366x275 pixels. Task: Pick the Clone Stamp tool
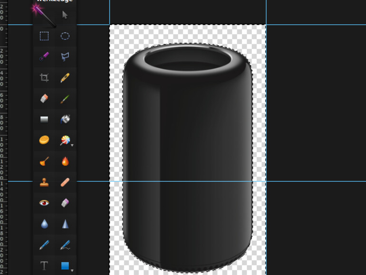44,182
